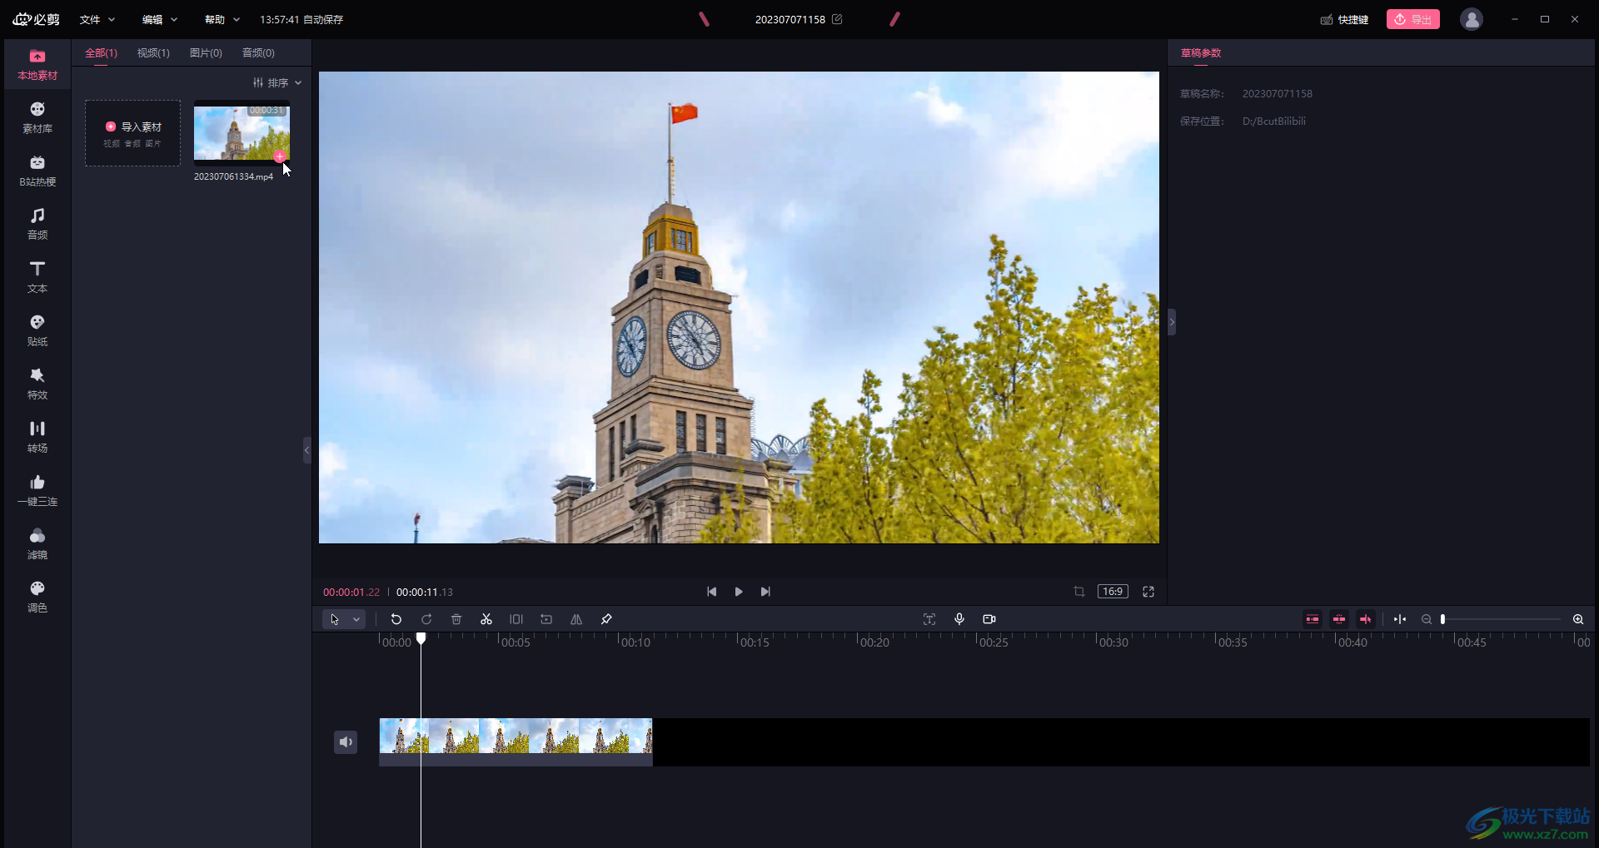Open the 贴纸 stickers panel
Image resolution: width=1599 pixels, height=848 pixels.
click(x=37, y=331)
